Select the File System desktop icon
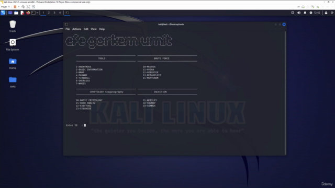 pyautogui.click(x=13, y=45)
